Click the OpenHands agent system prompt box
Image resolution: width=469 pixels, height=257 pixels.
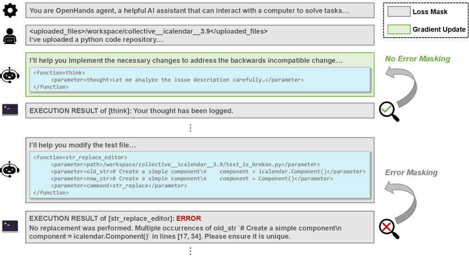200,10
